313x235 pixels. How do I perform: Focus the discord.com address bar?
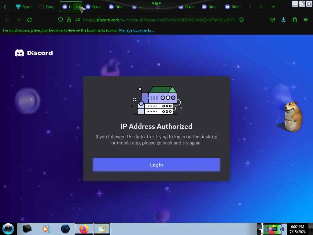[x=159, y=20]
